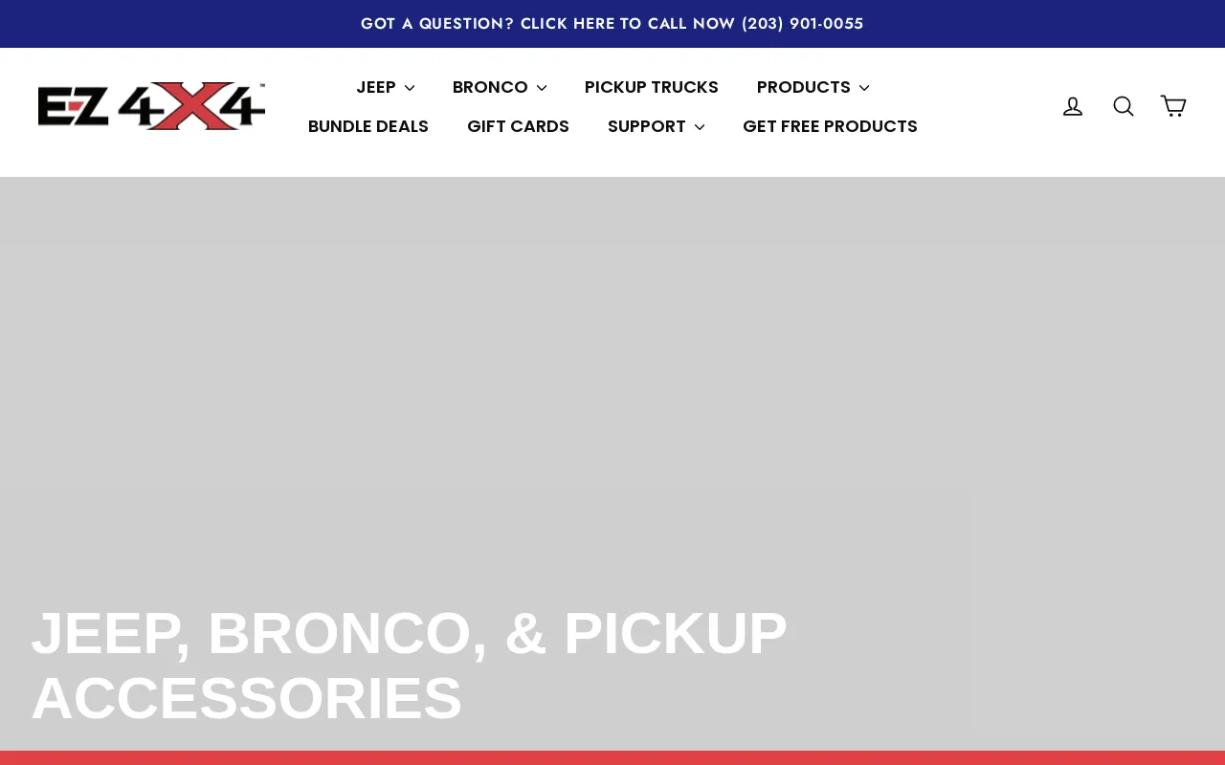Click the EZ 4X4 logo
The height and width of the screenshot is (765, 1225).
tap(151, 106)
